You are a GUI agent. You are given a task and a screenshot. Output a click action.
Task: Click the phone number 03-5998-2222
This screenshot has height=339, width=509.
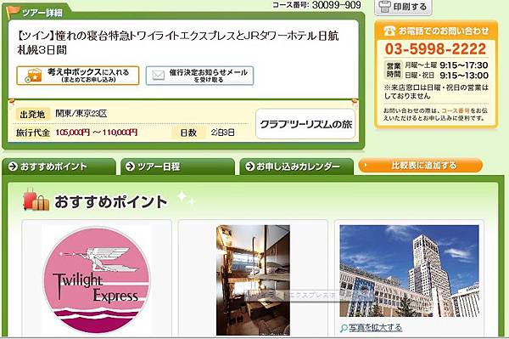(436, 49)
